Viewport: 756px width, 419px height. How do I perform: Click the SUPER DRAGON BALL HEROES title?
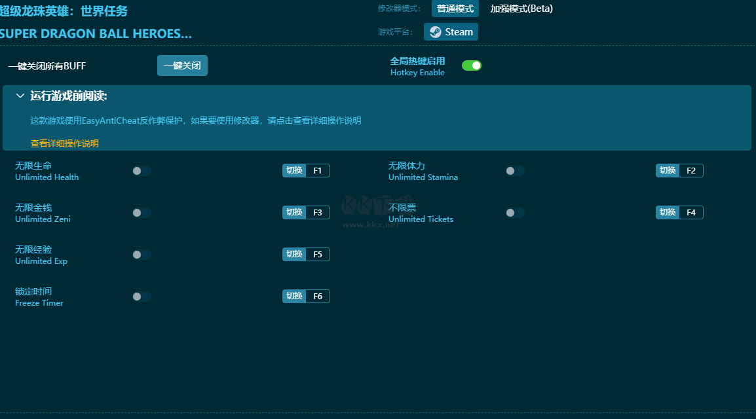(x=96, y=33)
